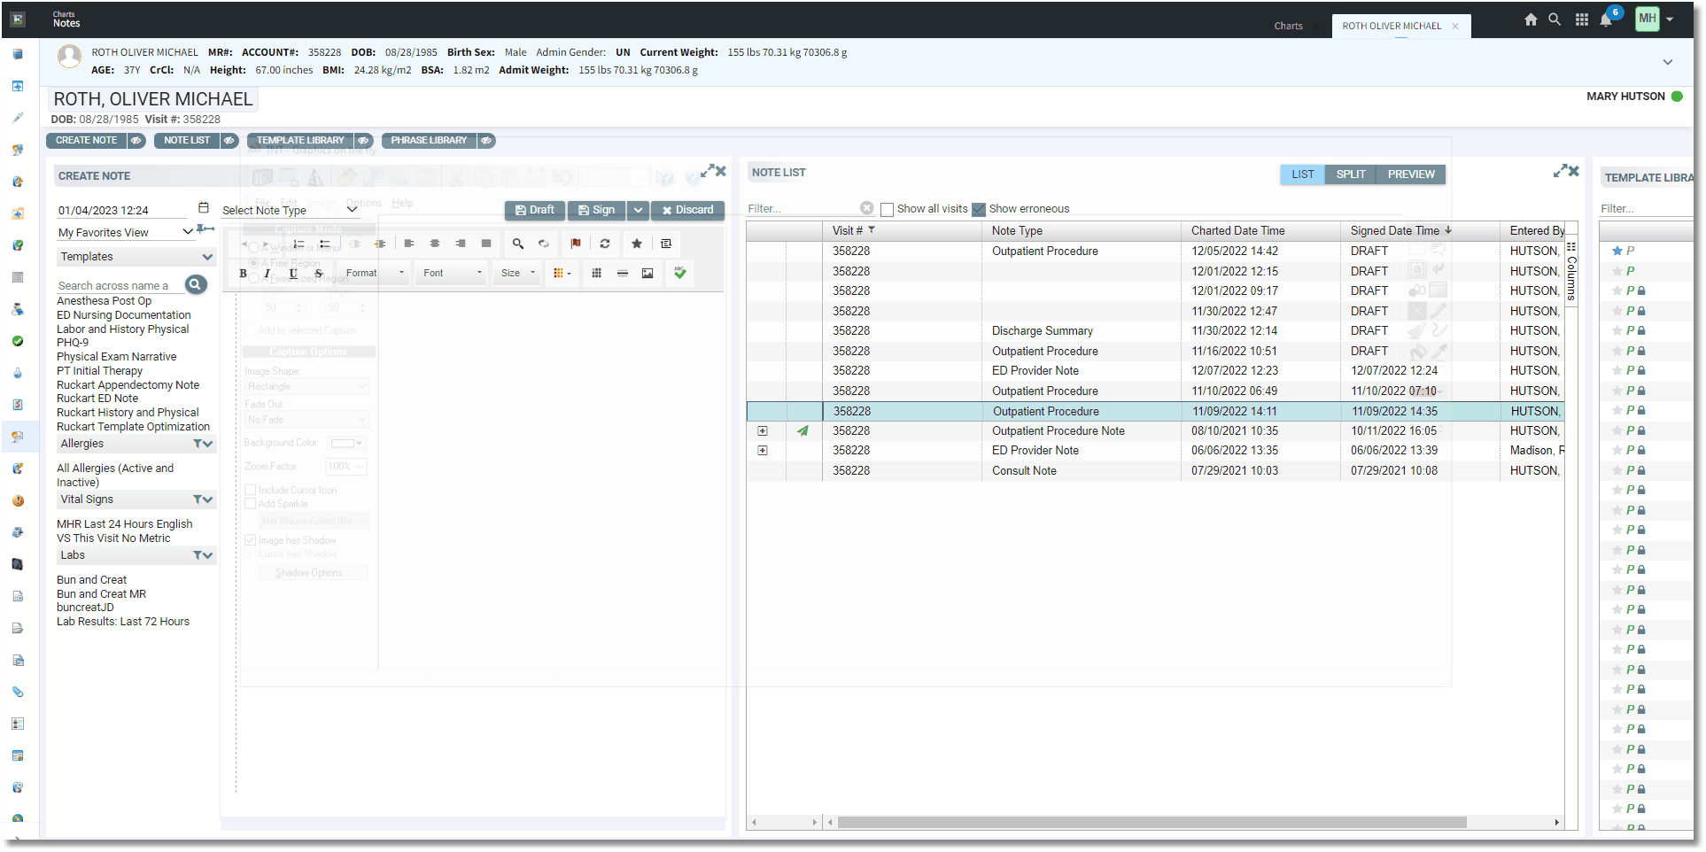
Task: Toggle eye icon on TEMPLATE LIBRARY button
Action: click(x=363, y=141)
